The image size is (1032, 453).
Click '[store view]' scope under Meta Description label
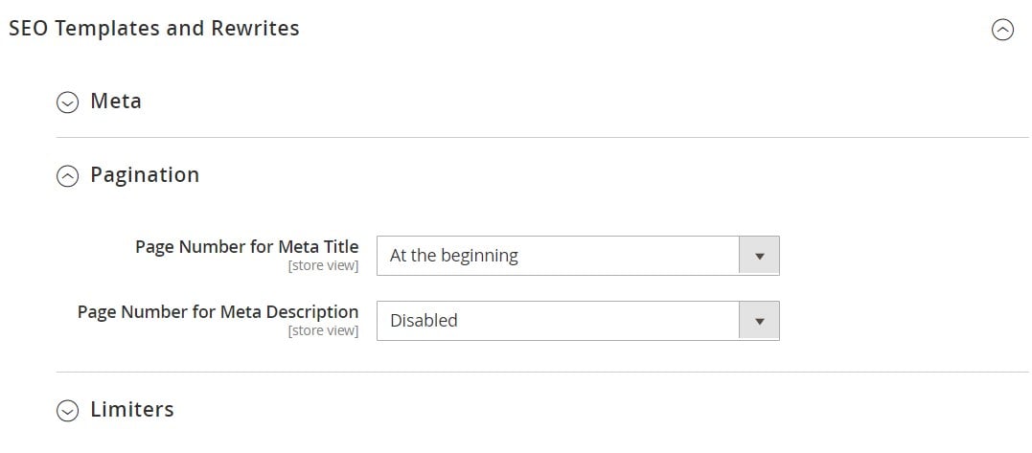tap(323, 330)
